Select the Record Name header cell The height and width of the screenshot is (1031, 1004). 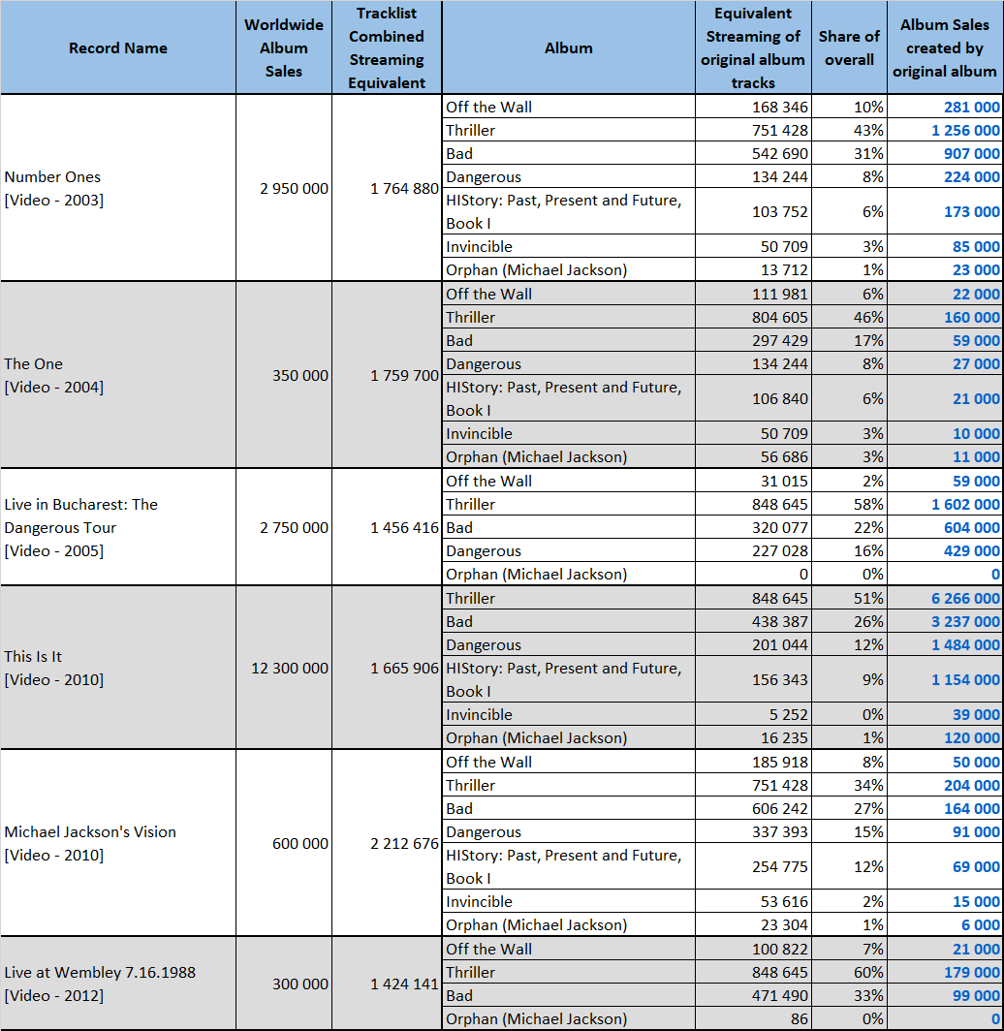[x=118, y=47]
